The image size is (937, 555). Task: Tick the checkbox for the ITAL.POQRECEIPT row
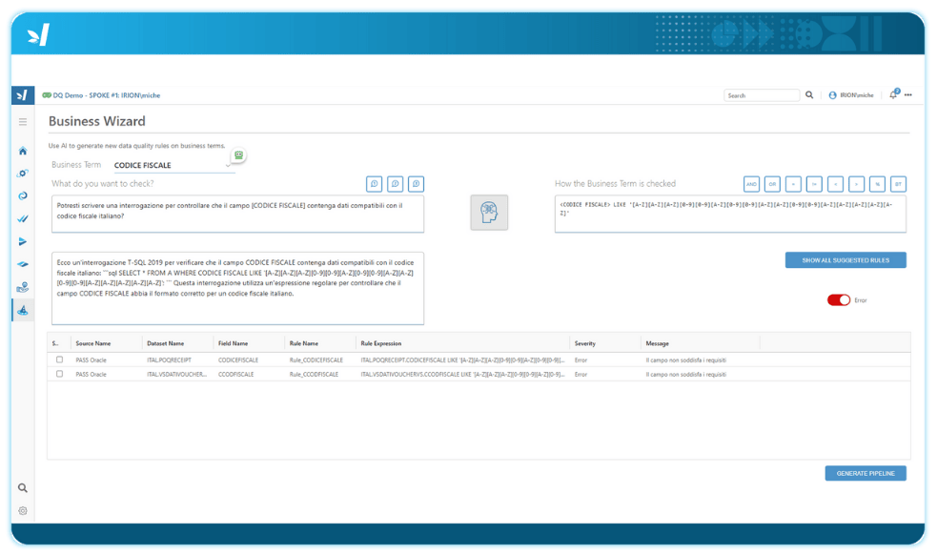click(x=59, y=360)
